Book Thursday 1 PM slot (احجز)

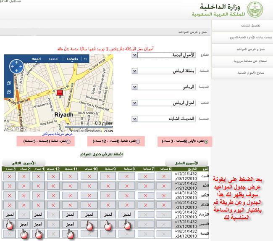point(38,225)
